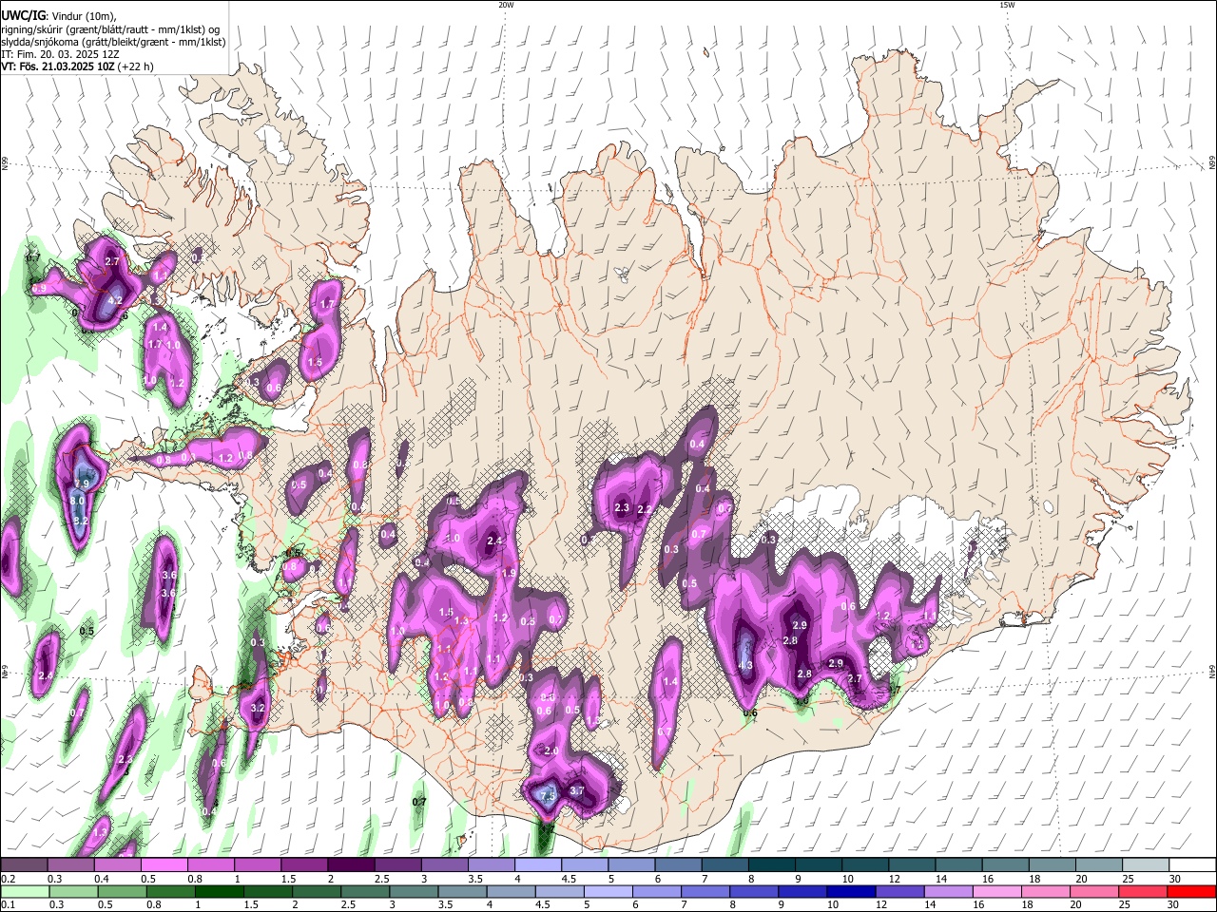Select the darkest purple 2–2.5 swatch
Viewport: 1217px width, 912px height.
pyautogui.click(x=350, y=865)
